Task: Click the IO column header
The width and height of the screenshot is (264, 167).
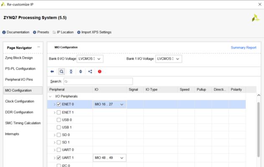Action: click(110, 89)
